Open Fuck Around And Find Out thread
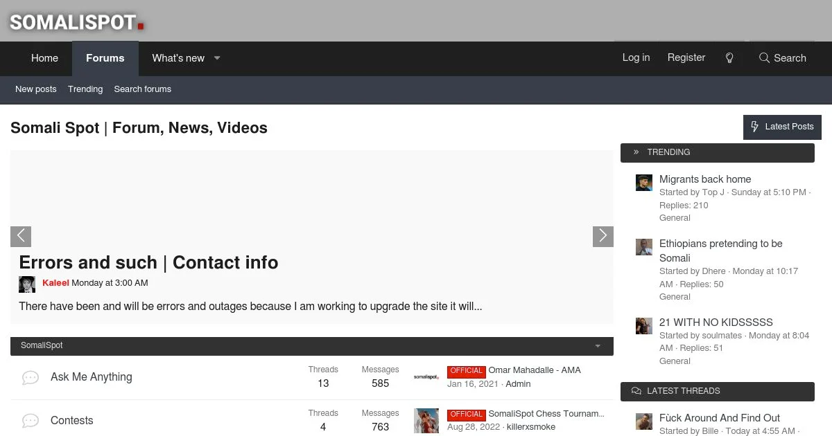Screen dimensions: 832x436 coord(720,418)
